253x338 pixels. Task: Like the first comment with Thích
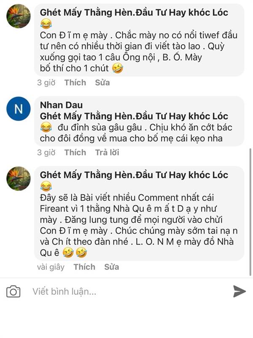(75, 82)
